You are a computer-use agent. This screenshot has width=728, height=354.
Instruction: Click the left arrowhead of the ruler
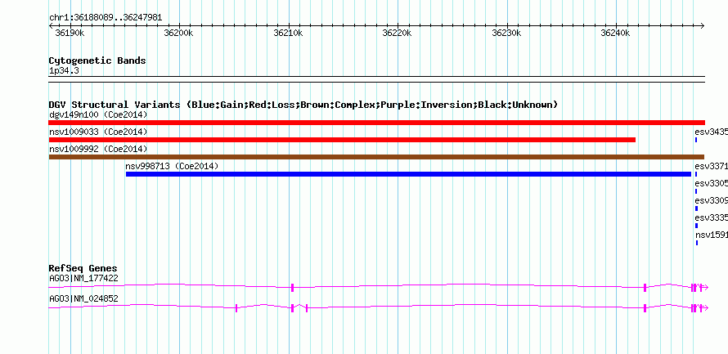pos(51,26)
